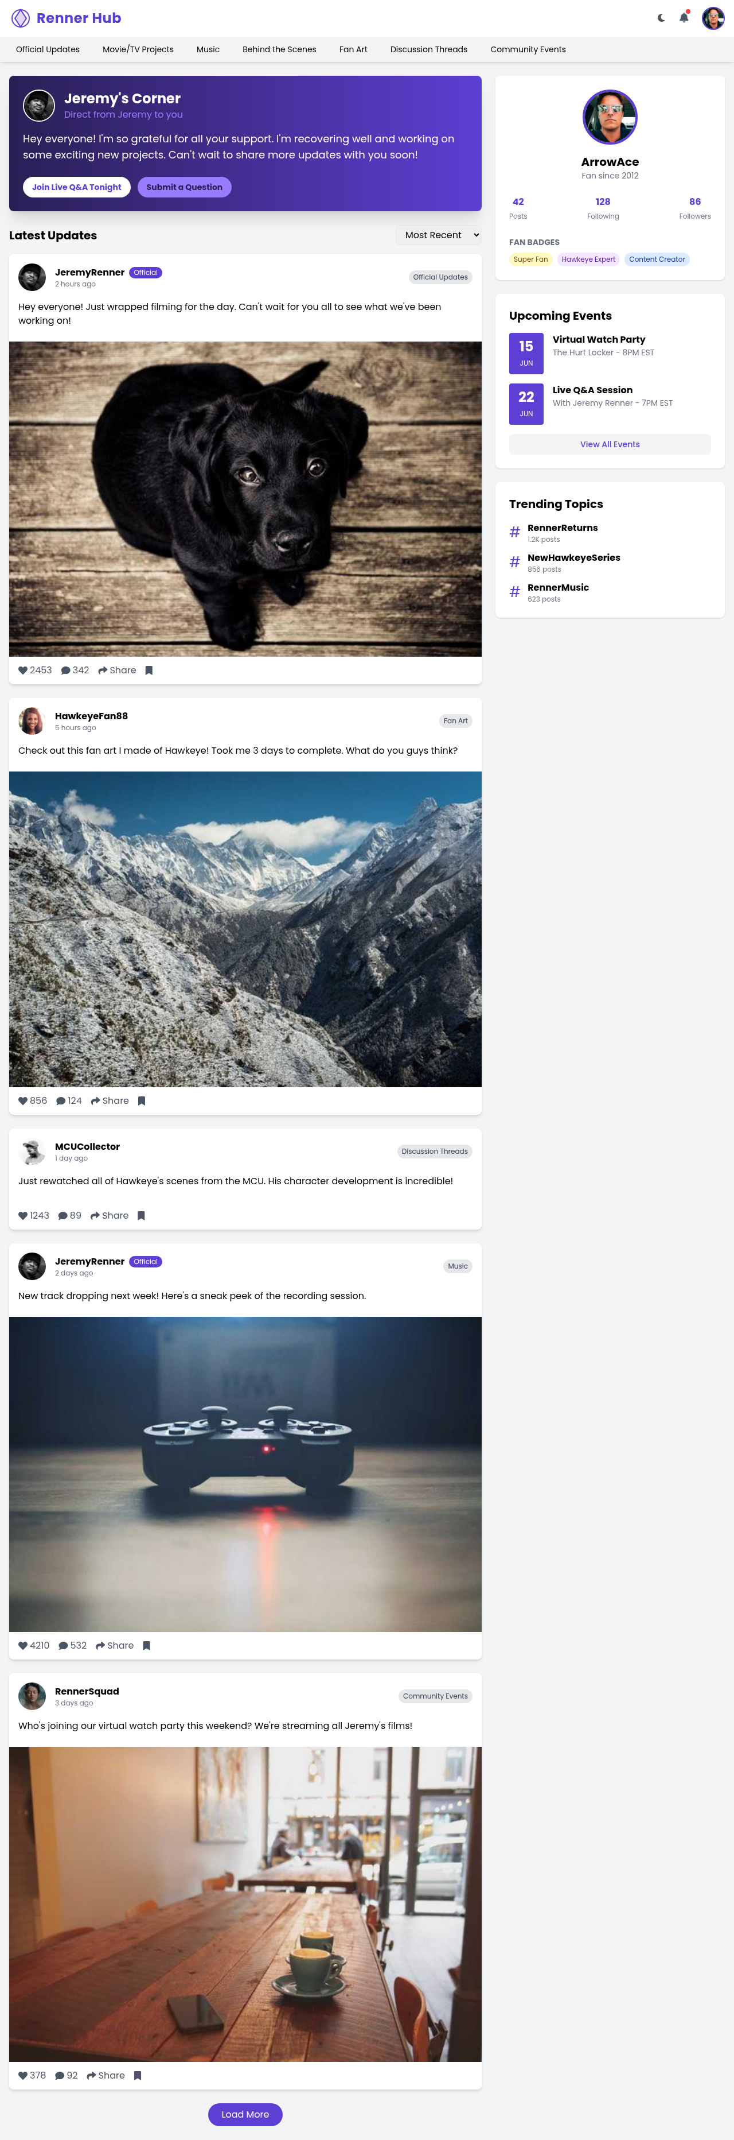This screenshot has width=734, height=2140.
Task: Open the Official badge on JeremyRenner's post
Action: 145,273
